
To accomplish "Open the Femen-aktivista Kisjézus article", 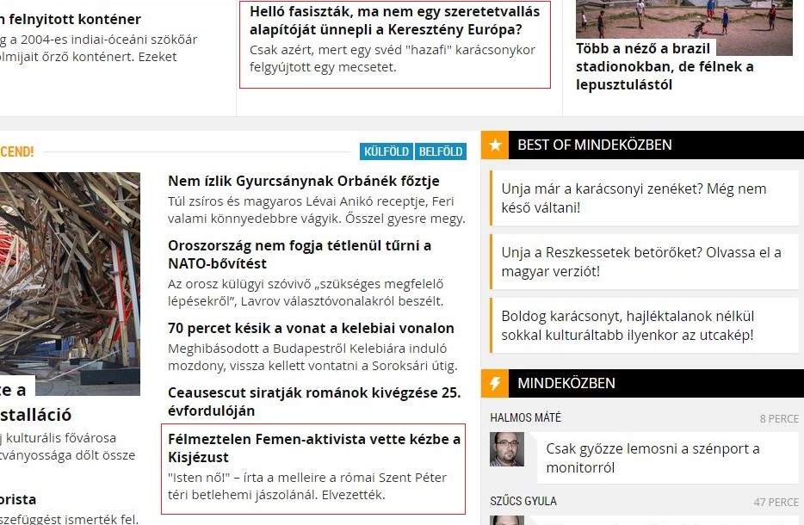I will click(x=314, y=448).
